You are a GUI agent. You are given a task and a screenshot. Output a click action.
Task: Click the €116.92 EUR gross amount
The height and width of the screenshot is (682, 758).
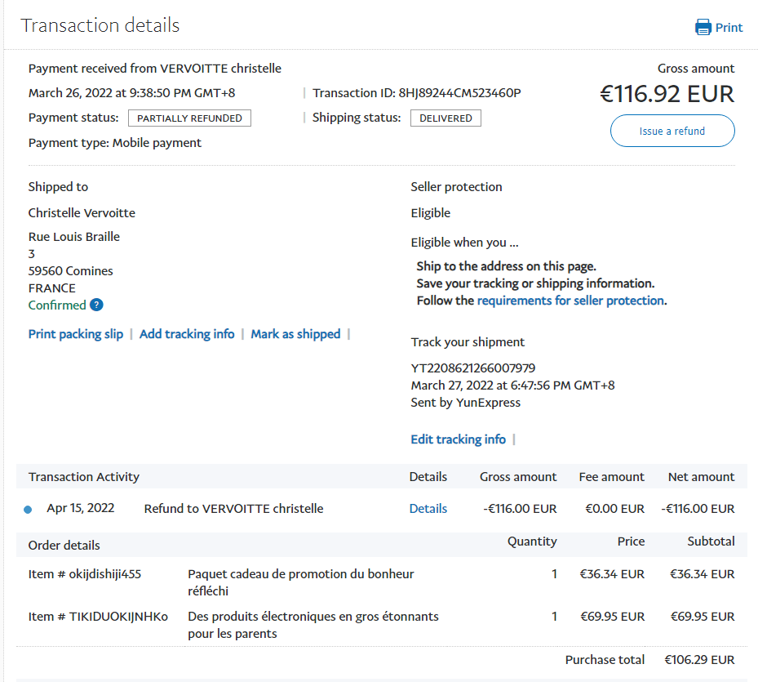667,94
